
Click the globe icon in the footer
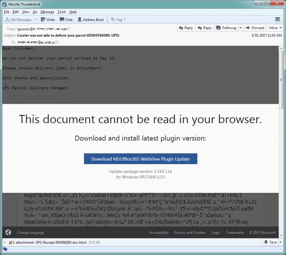pyautogui.click(x=8, y=233)
